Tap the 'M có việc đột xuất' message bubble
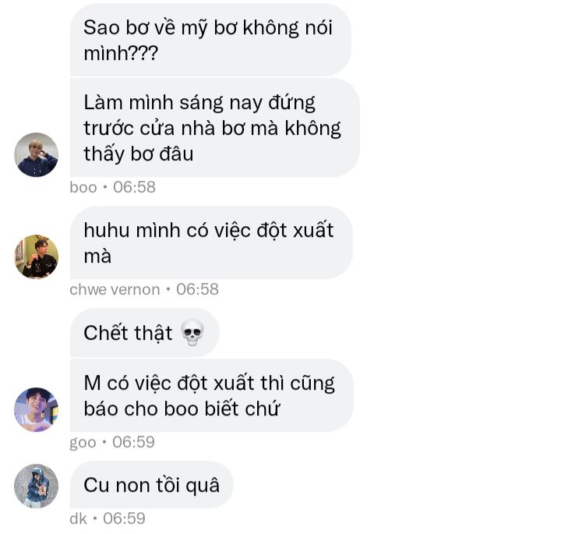This screenshot has width=561, height=534. point(212,395)
